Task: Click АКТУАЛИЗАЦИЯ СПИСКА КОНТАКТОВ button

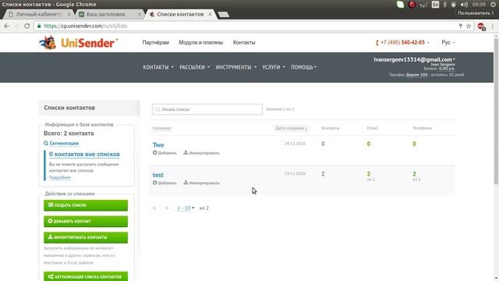Action: click(86, 276)
